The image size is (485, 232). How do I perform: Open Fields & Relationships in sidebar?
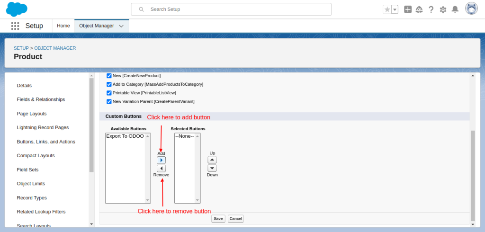pyautogui.click(x=41, y=99)
